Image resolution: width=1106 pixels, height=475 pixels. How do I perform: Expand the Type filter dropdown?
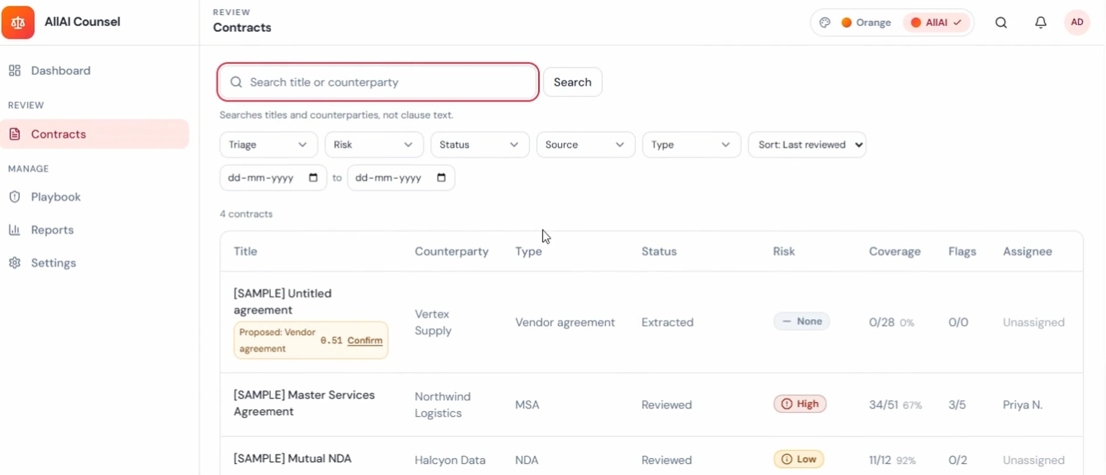click(692, 145)
